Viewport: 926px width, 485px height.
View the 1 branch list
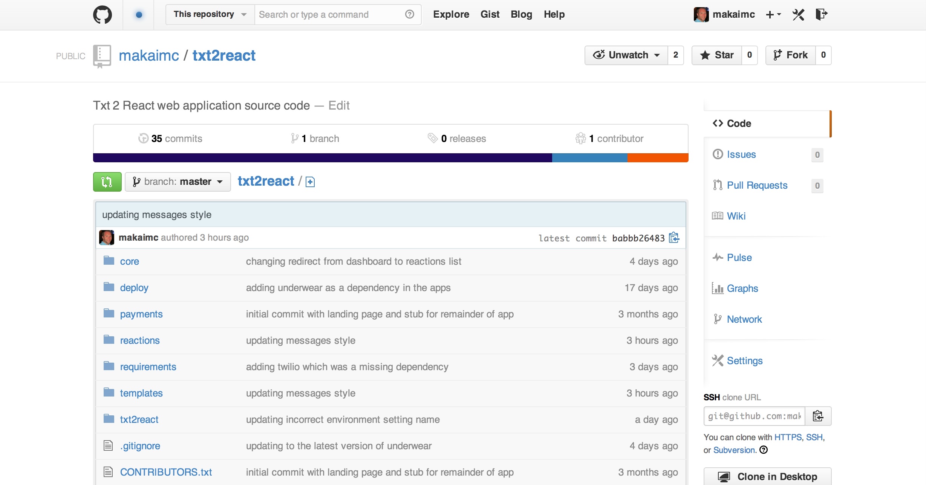[315, 139]
